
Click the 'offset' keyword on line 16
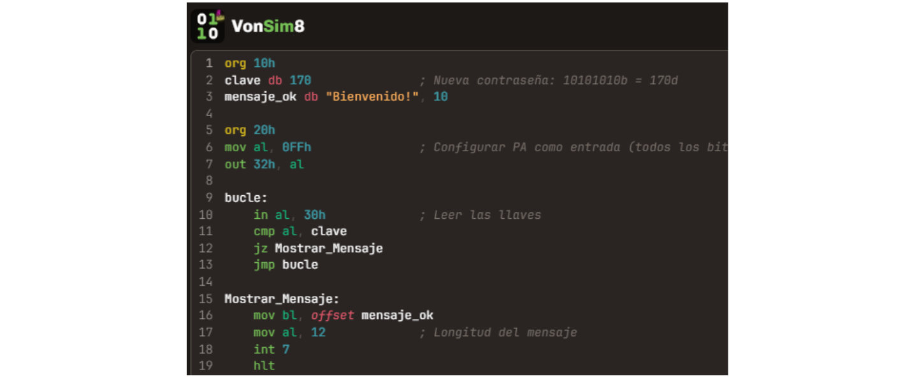coord(332,315)
